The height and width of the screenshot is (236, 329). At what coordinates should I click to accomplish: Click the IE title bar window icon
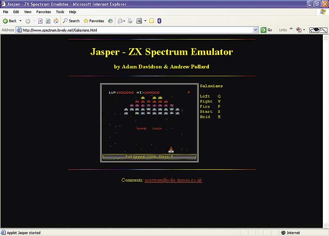tap(3, 4)
